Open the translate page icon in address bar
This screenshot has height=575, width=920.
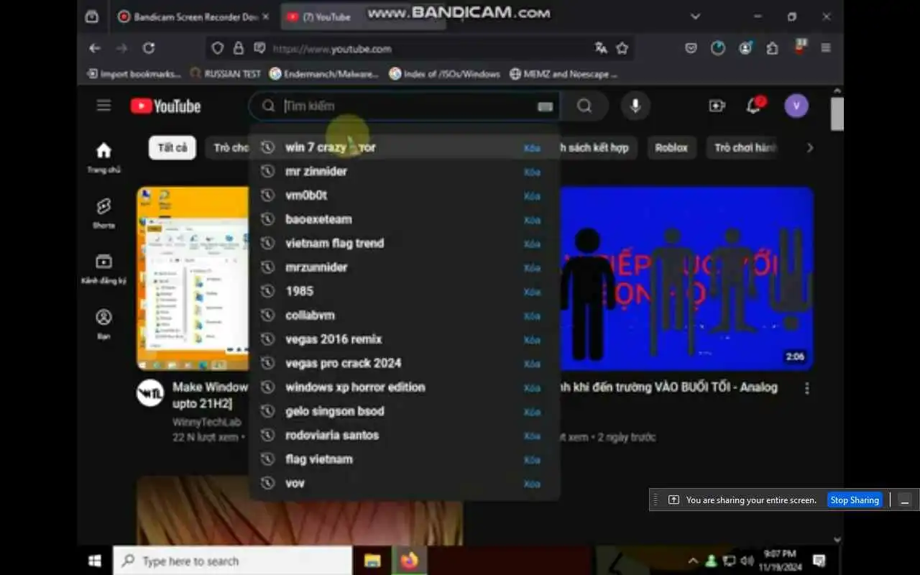[x=601, y=48]
